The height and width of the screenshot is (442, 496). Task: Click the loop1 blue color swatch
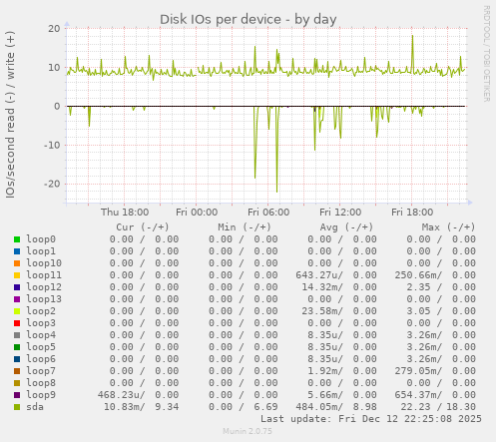coord(17,251)
